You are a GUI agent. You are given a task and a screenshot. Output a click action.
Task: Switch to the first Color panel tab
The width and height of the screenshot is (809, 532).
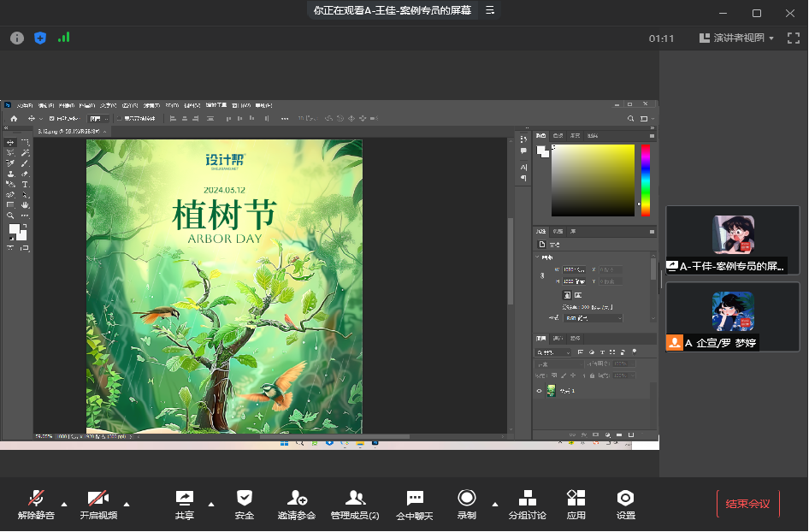[x=540, y=136]
